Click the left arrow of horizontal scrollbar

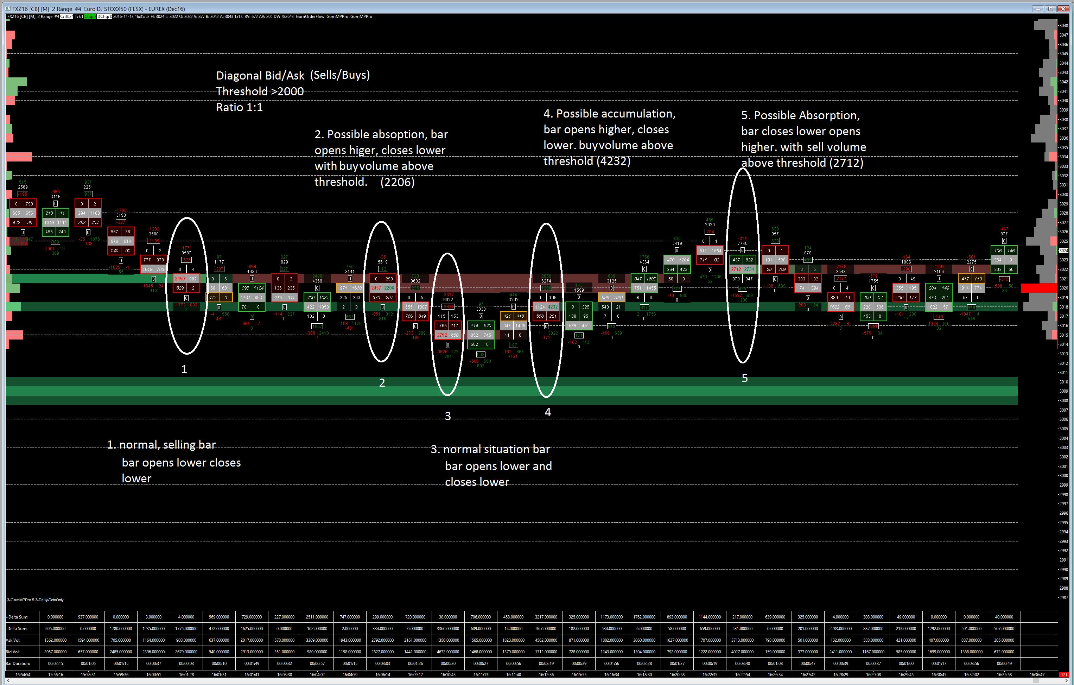[8, 681]
